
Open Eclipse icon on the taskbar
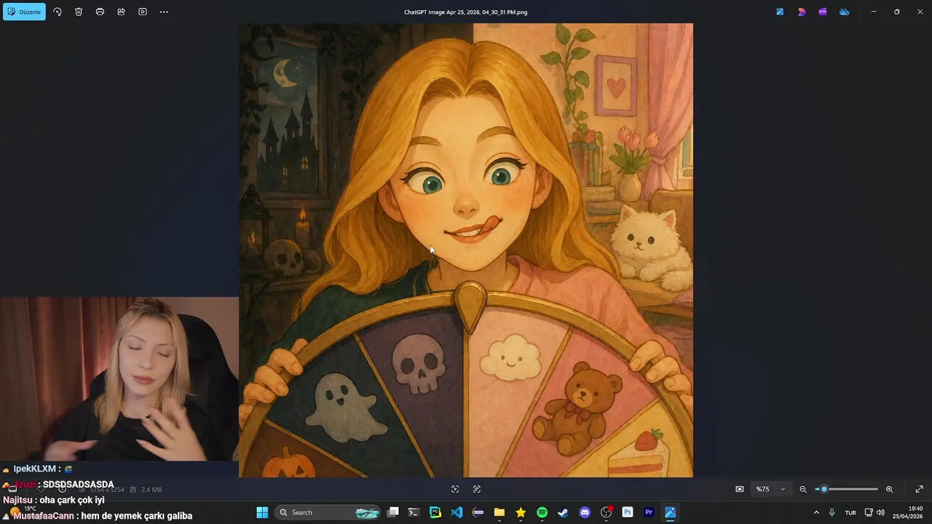pos(478,512)
